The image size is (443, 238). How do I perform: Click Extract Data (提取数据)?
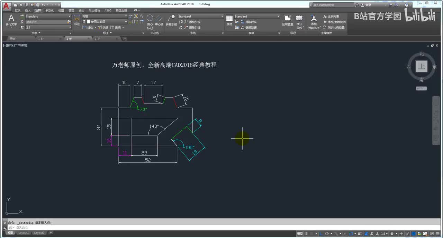click(x=248, y=22)
